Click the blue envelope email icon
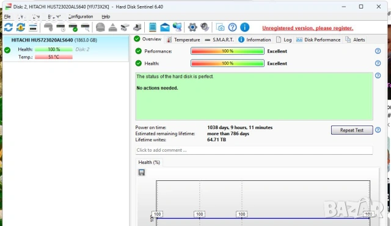The height and width of the screenshot is (226, 391). 165,27
